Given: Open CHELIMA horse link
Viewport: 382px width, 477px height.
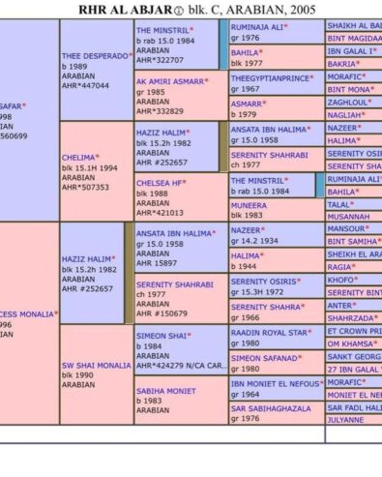Looking at the screenshot, I should (78, 158).
